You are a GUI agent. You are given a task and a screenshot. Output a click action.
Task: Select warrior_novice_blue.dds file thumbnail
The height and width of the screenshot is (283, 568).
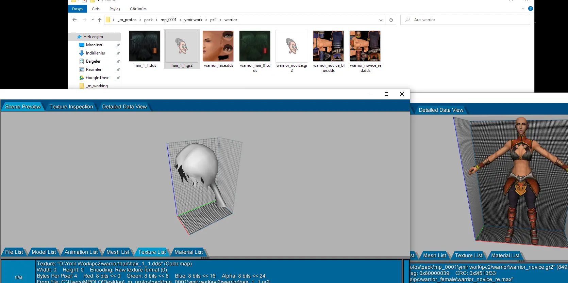click(328, 46)
